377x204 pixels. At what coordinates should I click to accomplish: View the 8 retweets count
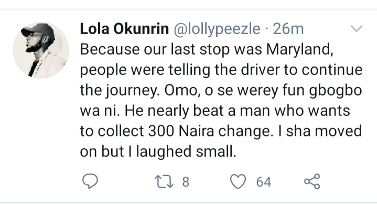click(186, 182)
